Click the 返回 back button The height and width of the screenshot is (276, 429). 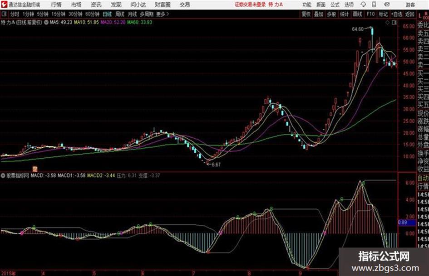coord(409,14)
